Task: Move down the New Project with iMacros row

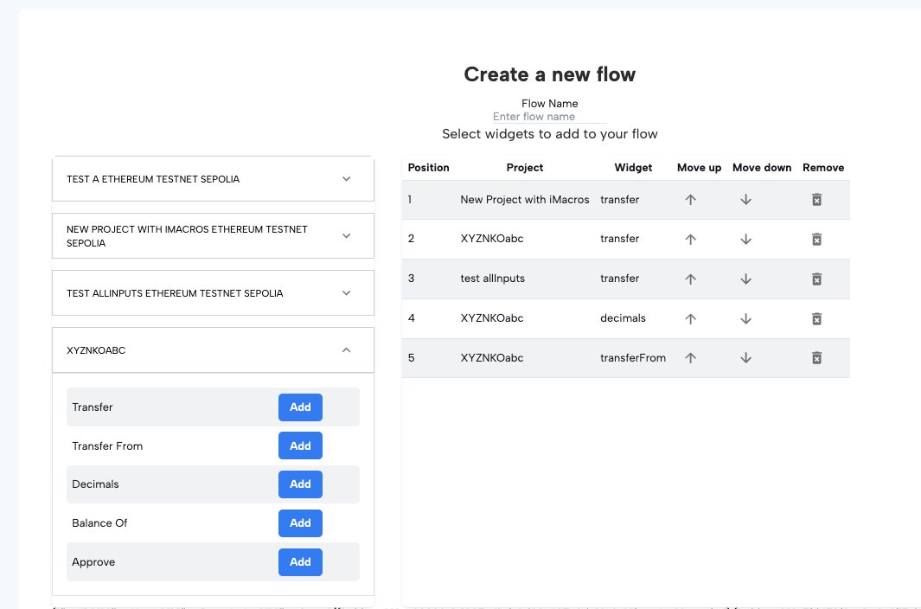Action: click(745, 200)
